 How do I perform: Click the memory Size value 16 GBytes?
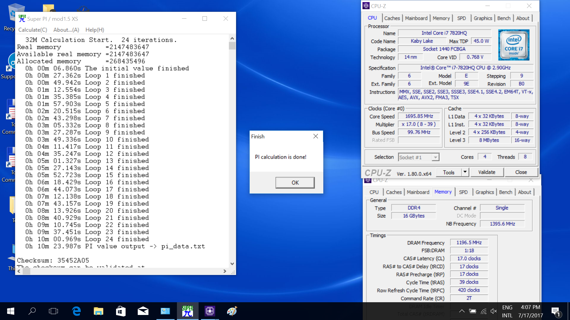tap(414, 216)
